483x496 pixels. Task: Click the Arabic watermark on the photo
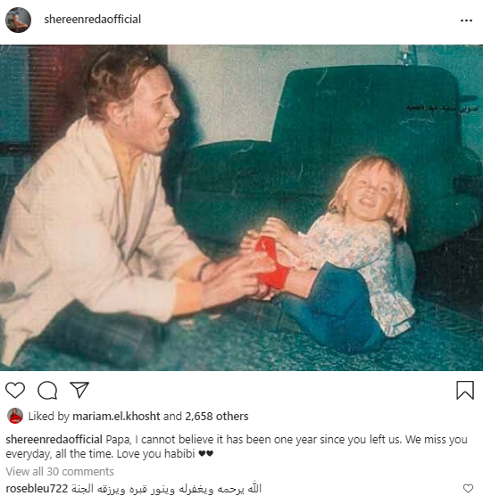click(x=443, y=109)
